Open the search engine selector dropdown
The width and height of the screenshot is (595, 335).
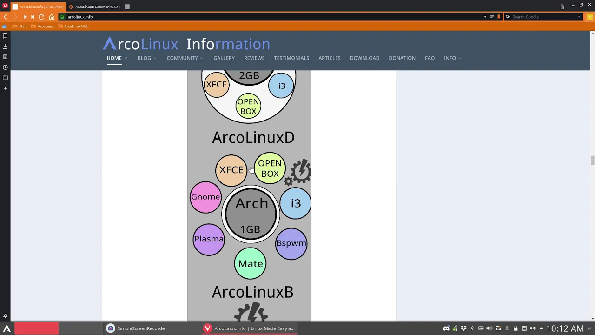[508, 17]
